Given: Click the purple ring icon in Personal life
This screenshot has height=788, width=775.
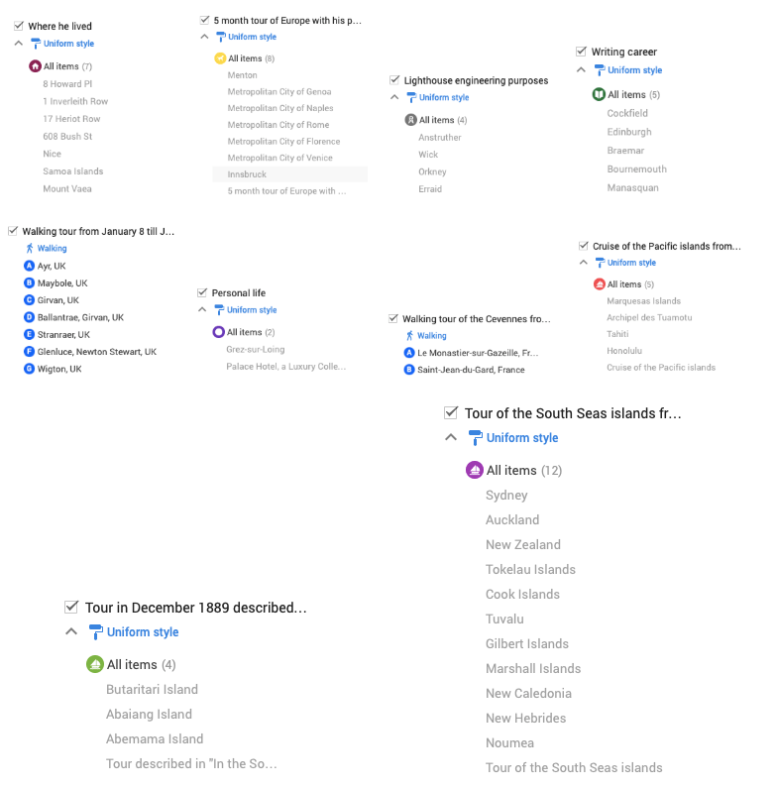Looking at the screenshot, I should click(x=219, y=332).
